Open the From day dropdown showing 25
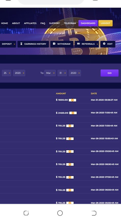Image resolution: width=121 pixels, height=222 pixels. click(x=6, y=73)
